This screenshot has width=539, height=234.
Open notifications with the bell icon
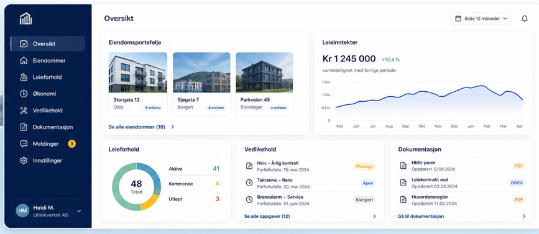(x=524, y=19)
